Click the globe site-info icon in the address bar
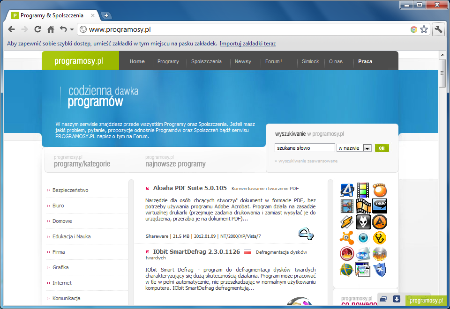 pyautogui.click(x=83, y=29)
